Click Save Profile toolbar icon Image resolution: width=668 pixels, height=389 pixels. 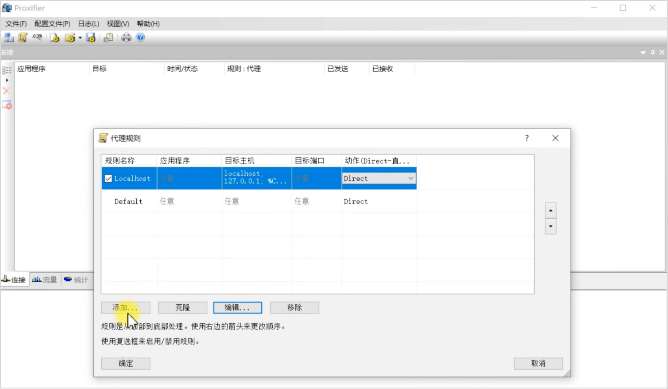(91, 37)
